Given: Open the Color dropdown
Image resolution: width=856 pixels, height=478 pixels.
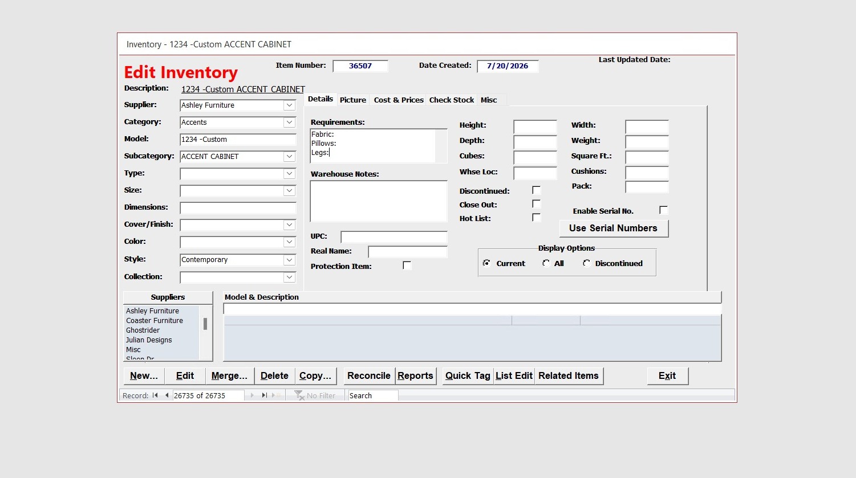Looking at the screenshot, I should [290, 242].
